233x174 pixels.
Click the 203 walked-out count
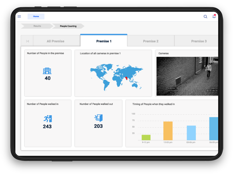click(x=98, y=126)
